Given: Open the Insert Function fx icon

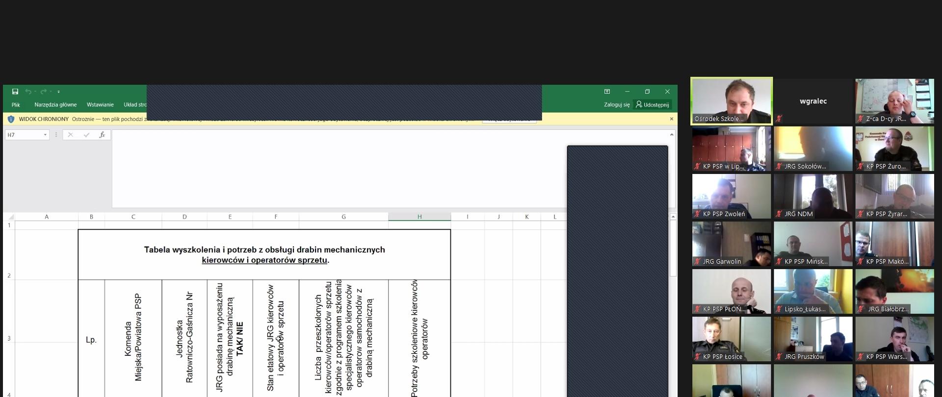Looking at the screenshot, I should (102, 135).
